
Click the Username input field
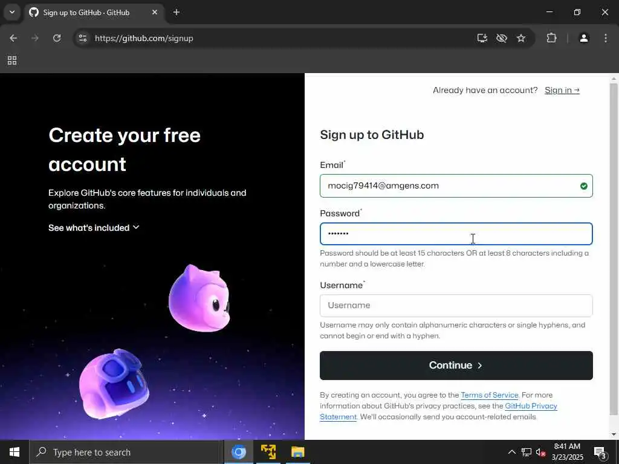[x=456, y=305]
